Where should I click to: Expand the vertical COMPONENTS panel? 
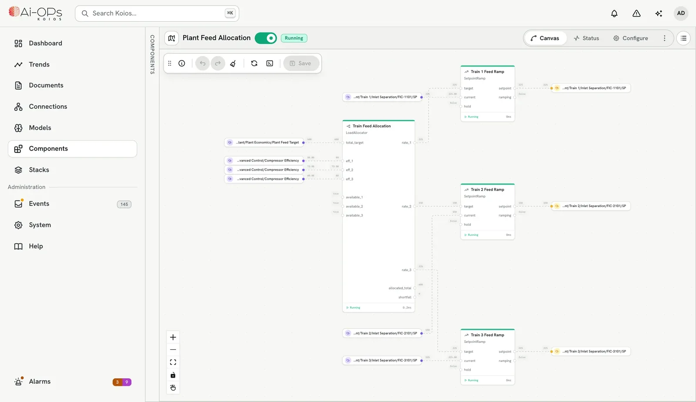pos(152,54)
